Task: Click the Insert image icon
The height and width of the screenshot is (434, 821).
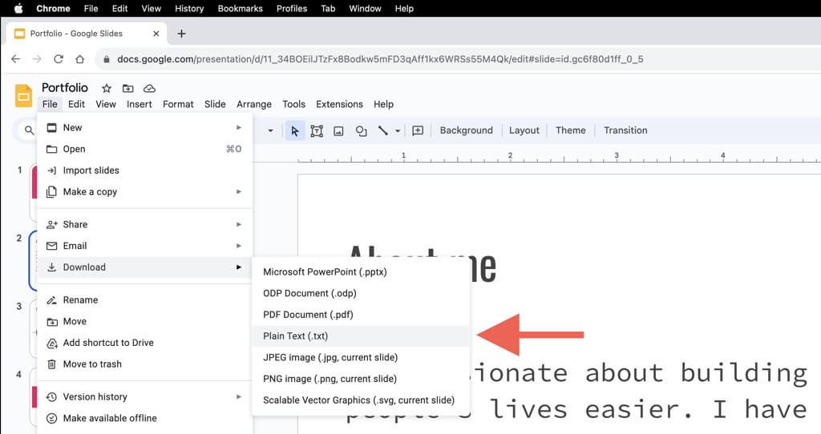Action: [338, 131]
